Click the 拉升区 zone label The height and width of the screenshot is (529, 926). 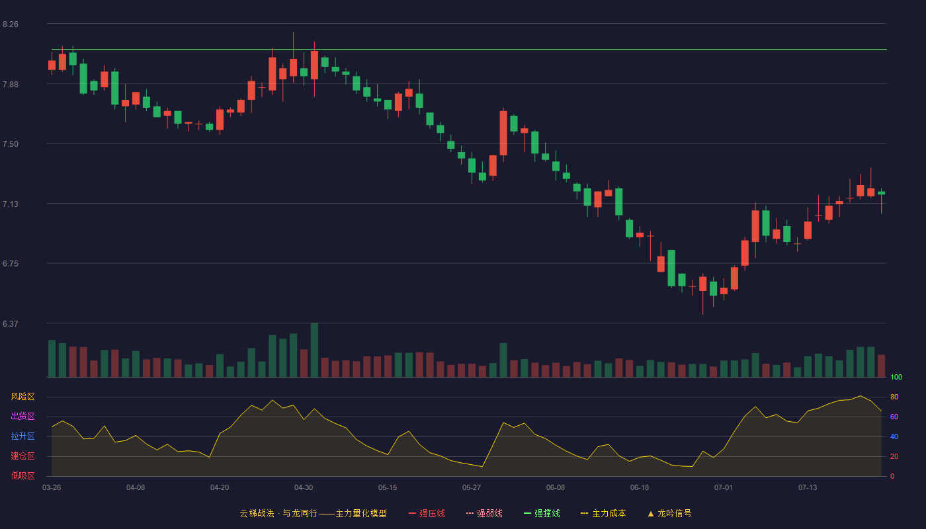(x=22, y=436)
